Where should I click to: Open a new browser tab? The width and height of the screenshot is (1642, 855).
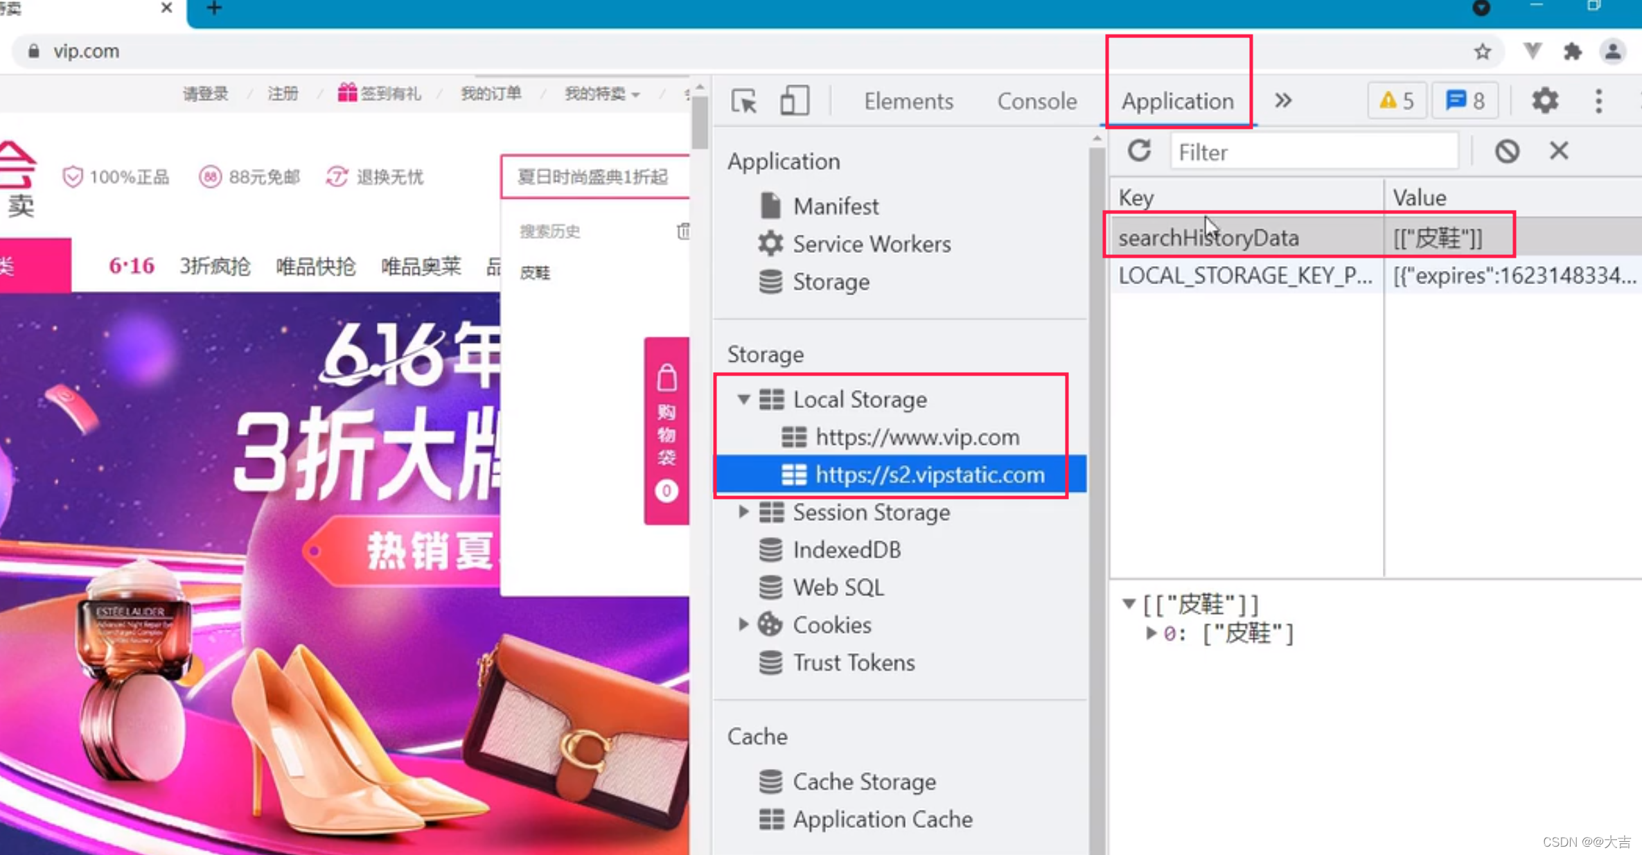coord(214,8)
